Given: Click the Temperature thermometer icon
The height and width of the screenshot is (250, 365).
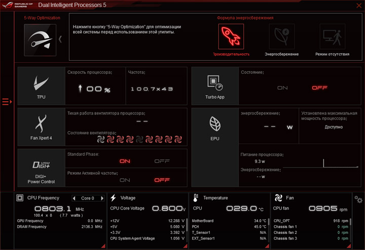Looking at the screenshot, I should pos(196,198).
